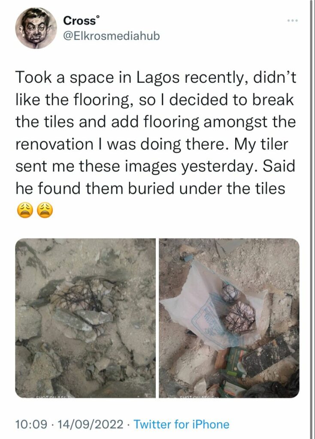Click the camera watermark on the right photo

[199, 396]
